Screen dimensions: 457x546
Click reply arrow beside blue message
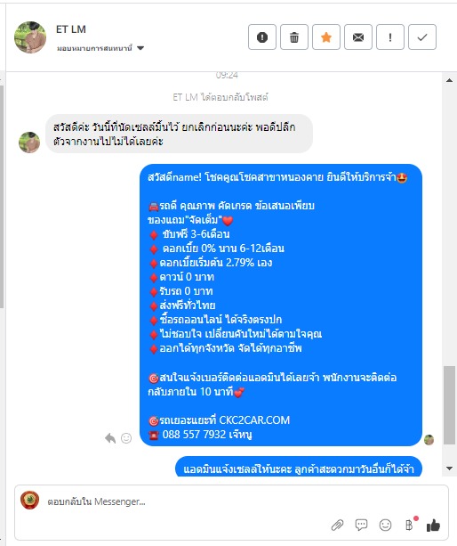coord(110,437)
